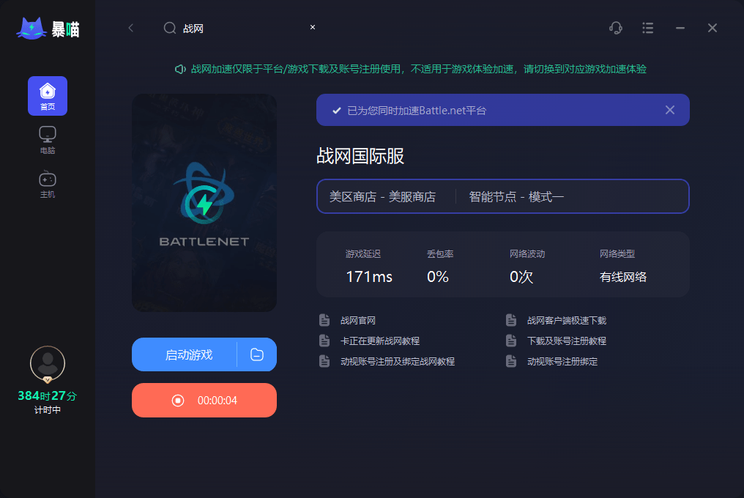
Task: Dismiss the Battle.net acceleration notice
Action: click(x=670, y=110)
